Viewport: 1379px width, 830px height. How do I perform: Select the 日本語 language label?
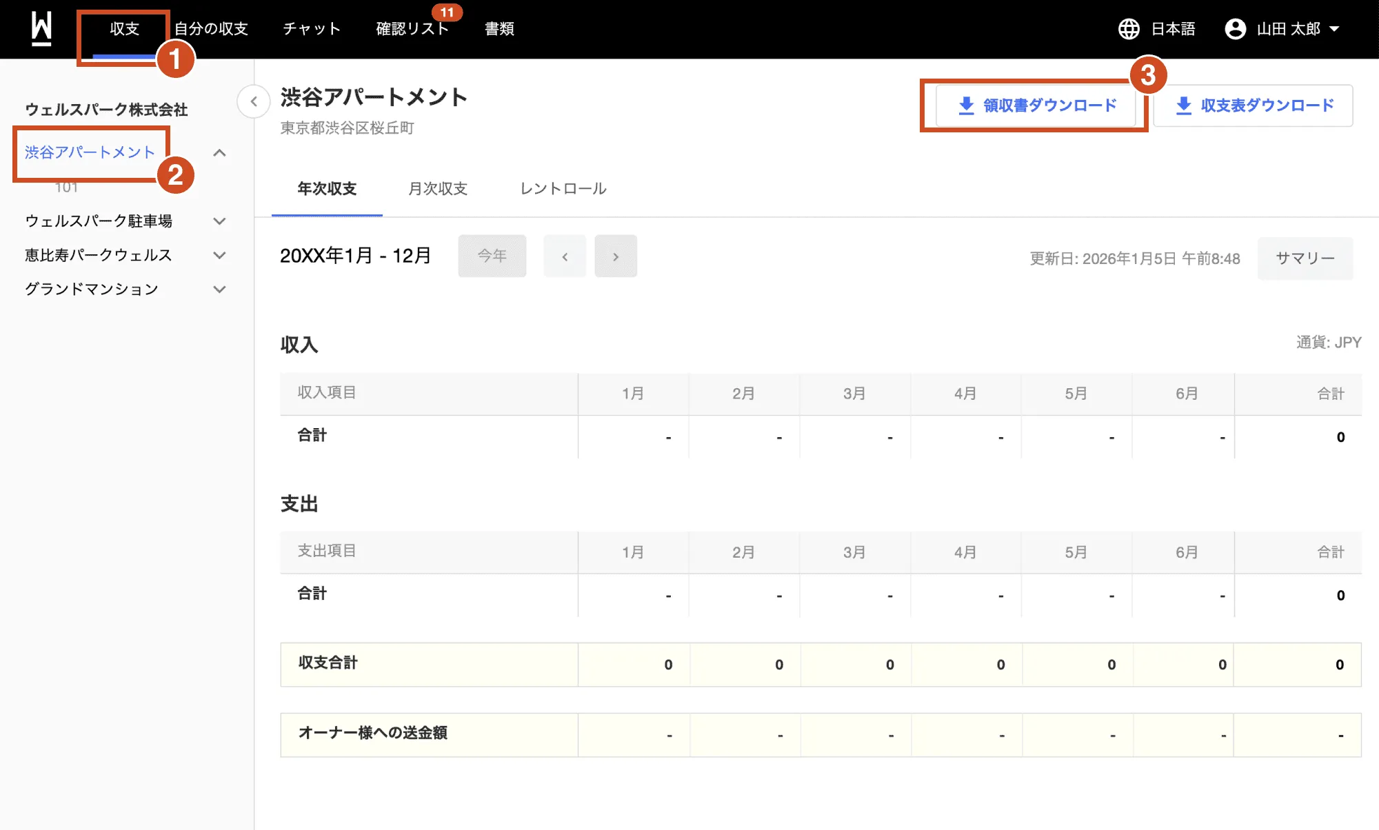click(1173, 29)
